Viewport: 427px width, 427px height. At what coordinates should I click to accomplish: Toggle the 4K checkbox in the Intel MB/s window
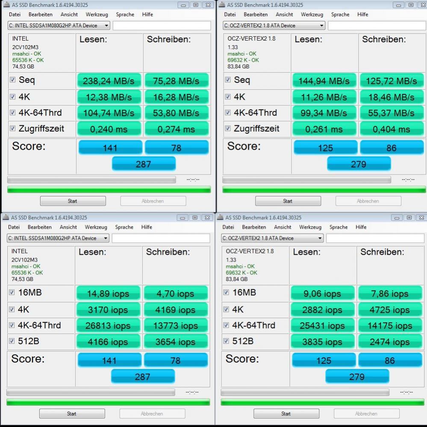(x=12, y=97)
